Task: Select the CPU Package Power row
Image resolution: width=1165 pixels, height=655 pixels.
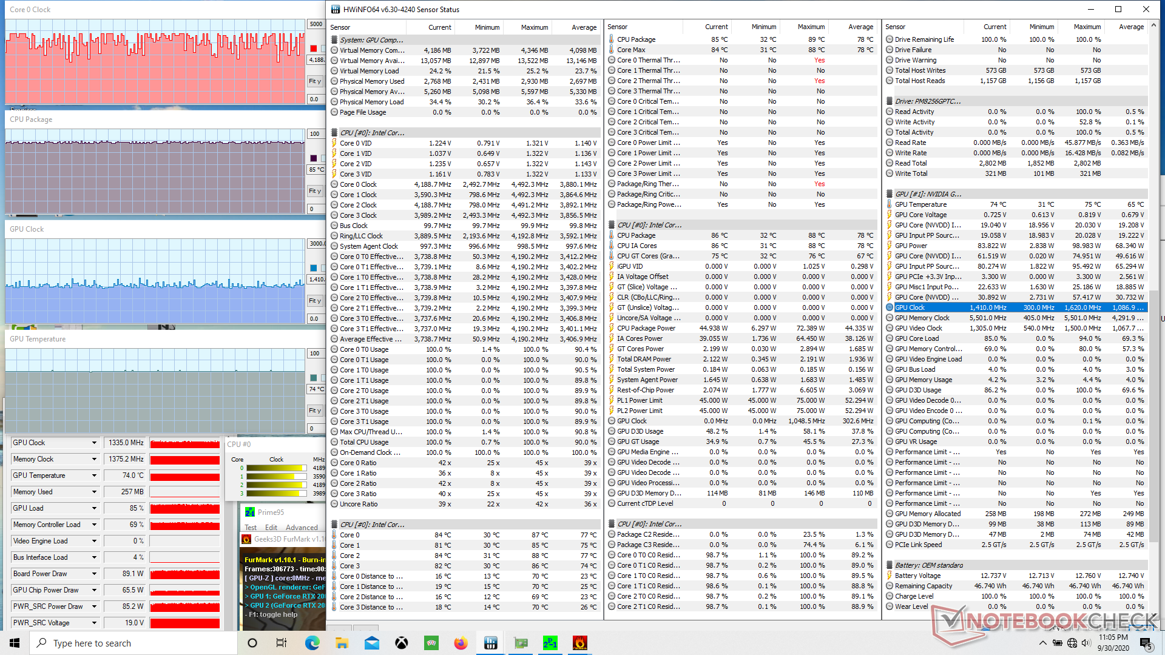Action: point(742,328)
